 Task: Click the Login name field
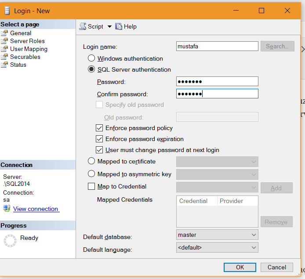pos(217,46)
